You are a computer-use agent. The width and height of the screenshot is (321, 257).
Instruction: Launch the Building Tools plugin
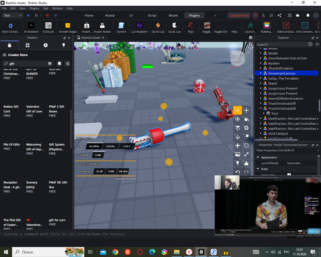pos(266,28)
